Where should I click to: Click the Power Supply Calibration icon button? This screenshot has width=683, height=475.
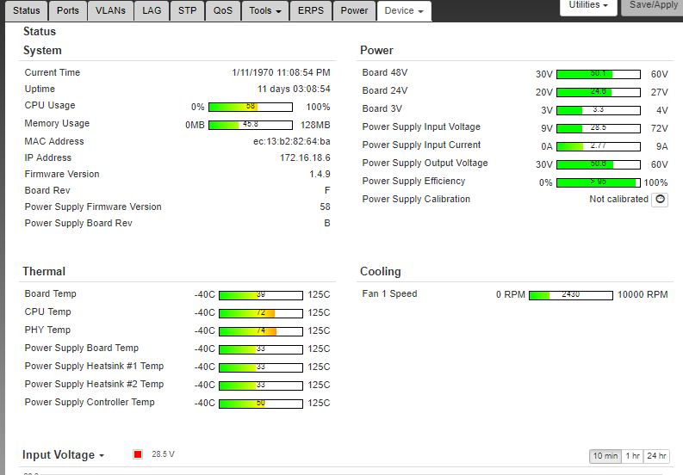pyautogui.click(x=660, y=200)
